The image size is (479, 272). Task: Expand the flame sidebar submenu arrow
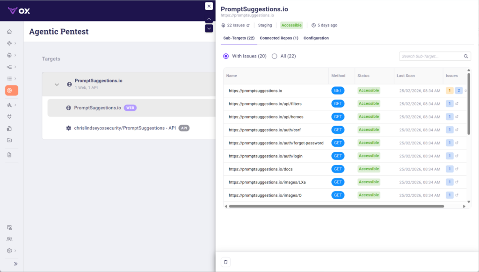click(15, 55)
